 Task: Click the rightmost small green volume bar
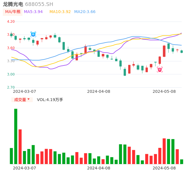point(182,161)
